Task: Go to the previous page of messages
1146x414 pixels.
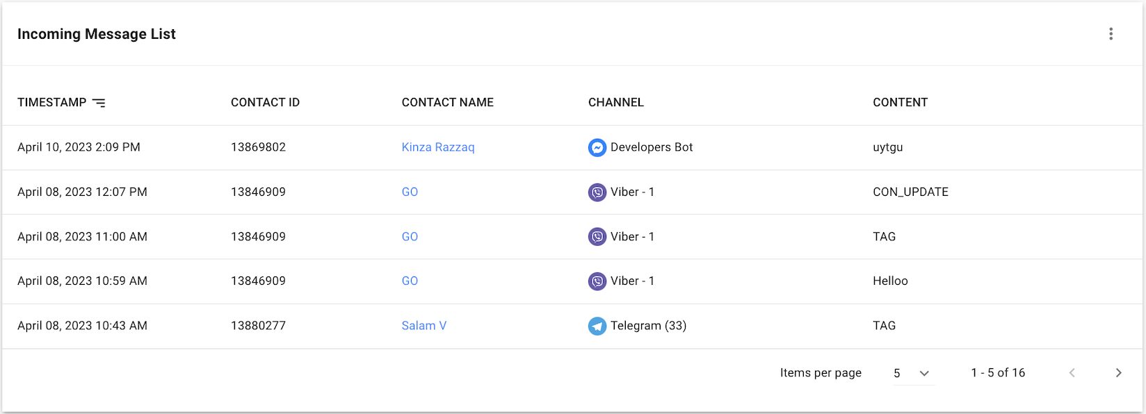Action: (1072, 373)
